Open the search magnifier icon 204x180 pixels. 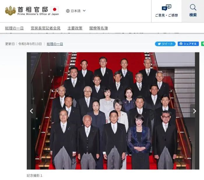click(x=193, y=7)
